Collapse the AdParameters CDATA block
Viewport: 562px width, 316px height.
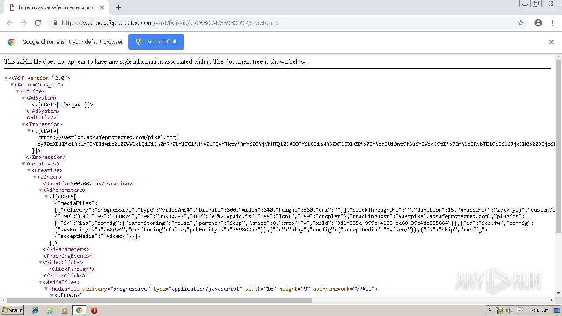coord(46,197)
